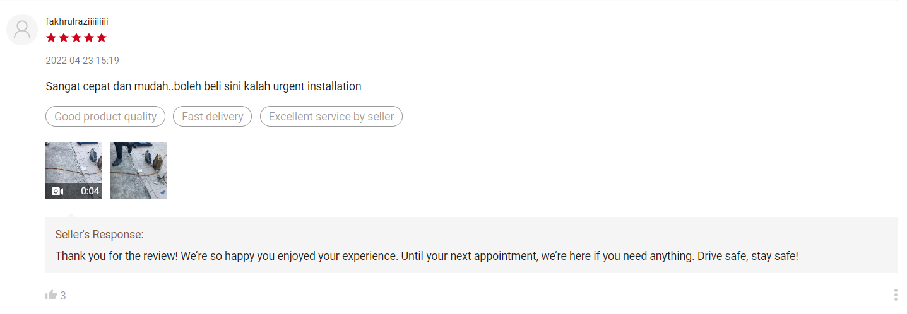Viewport: 907px width, 314px height.
Task: Click the review date 2022-04-23 15:19
Action: click(82, 61)
